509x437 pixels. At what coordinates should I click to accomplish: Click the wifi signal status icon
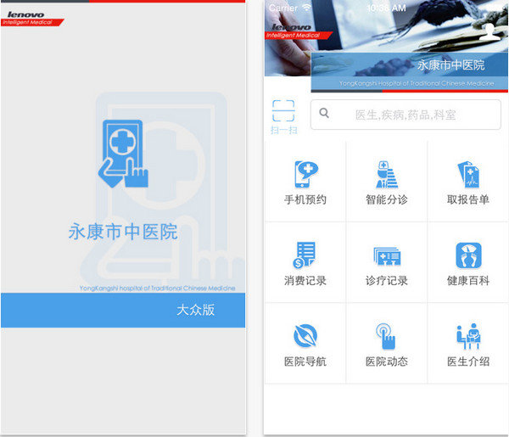307,7
